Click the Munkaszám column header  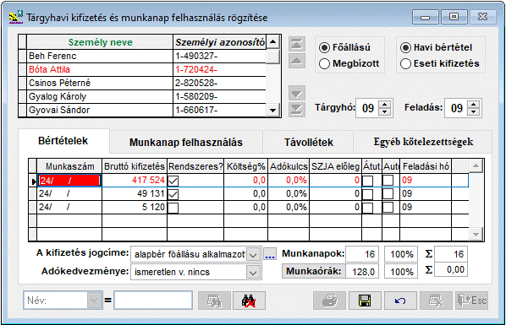(x=69, y=166)
